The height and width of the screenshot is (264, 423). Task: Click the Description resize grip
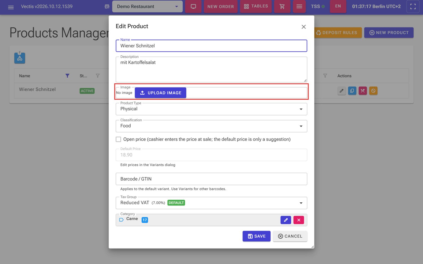(x=305, y=80)
